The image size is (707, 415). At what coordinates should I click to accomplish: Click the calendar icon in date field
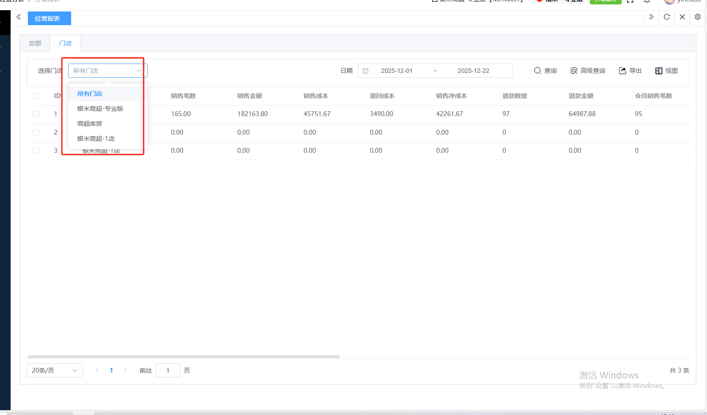[x=365, y=71]
